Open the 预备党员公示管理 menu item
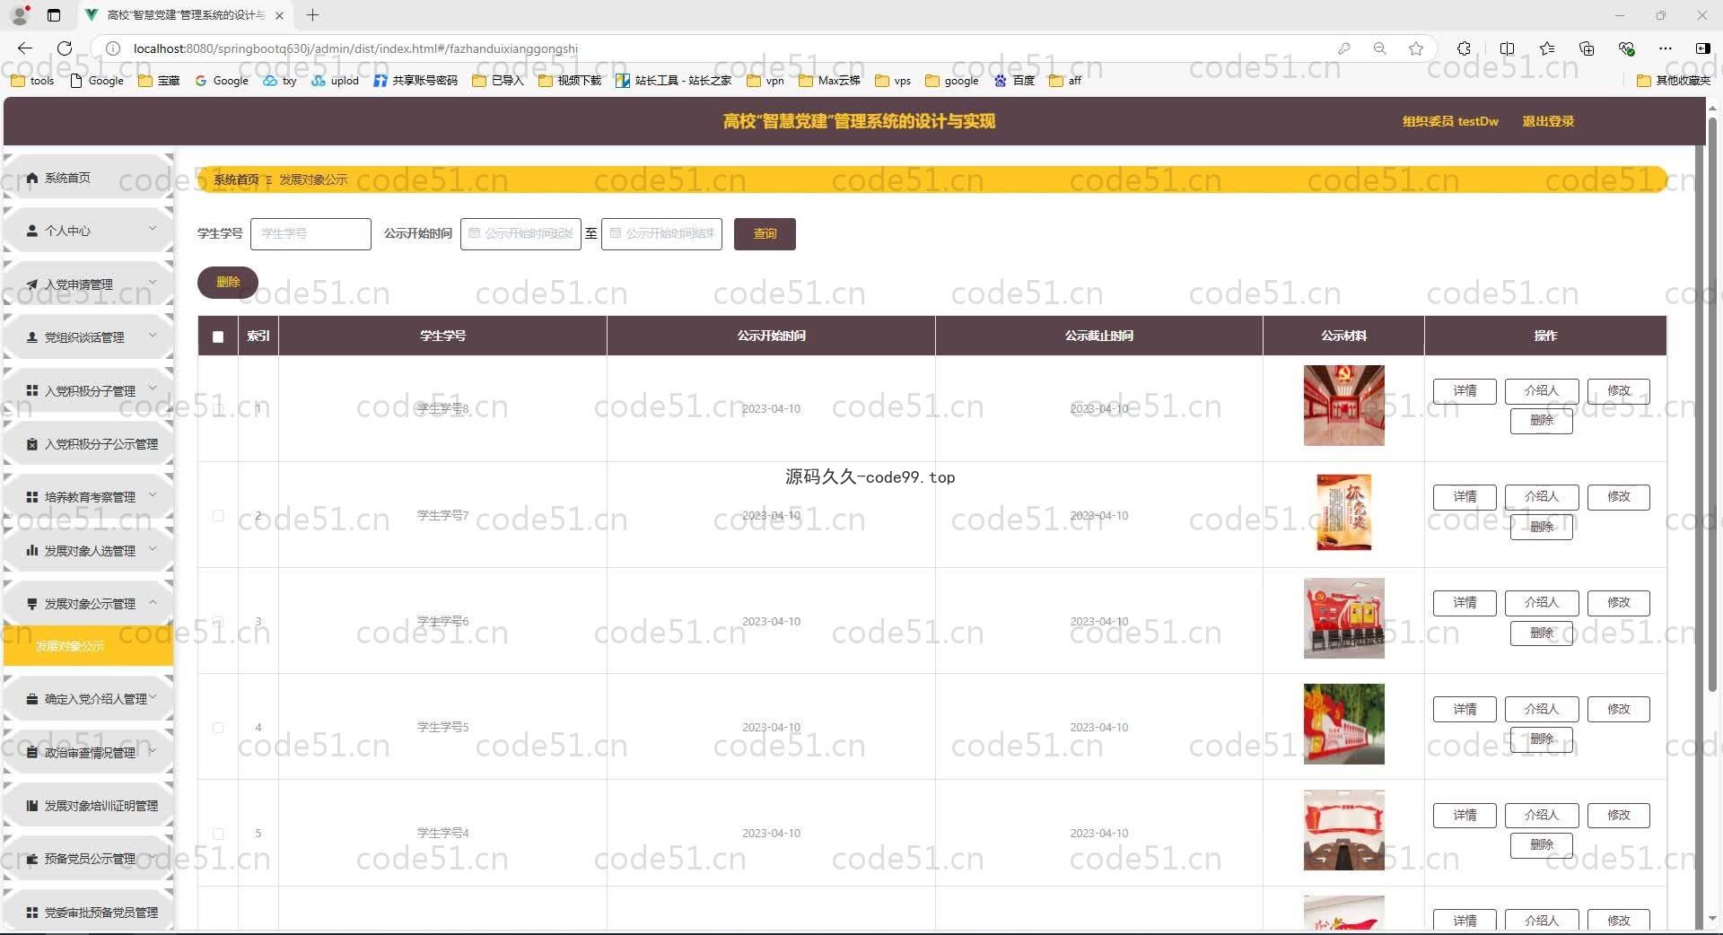 coord(88,859)
